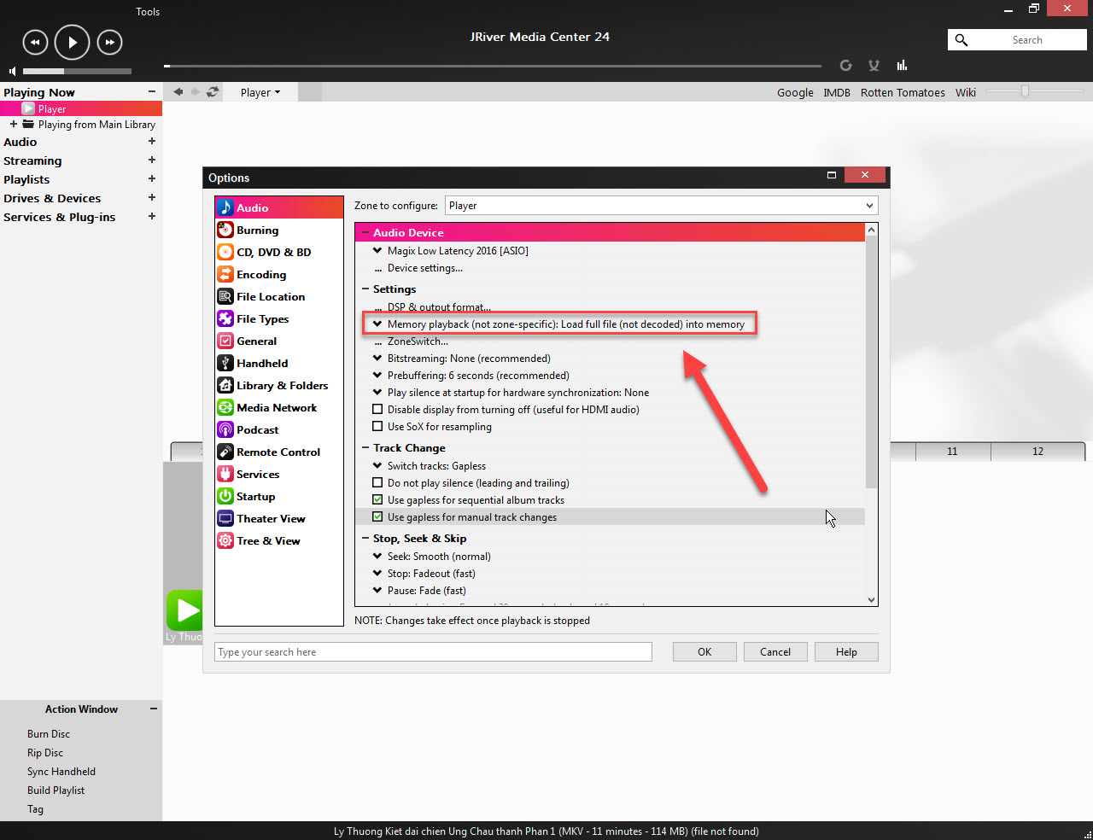The height and width of the screenshot is (840, 1093).
Task: Enable Use SoX for resampling
Action: [377, 427]
